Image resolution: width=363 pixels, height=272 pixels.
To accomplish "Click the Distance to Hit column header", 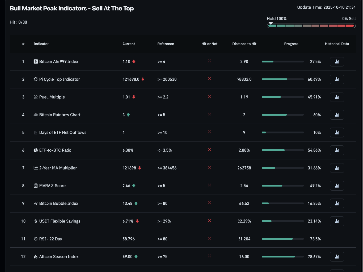I will 244,44.
